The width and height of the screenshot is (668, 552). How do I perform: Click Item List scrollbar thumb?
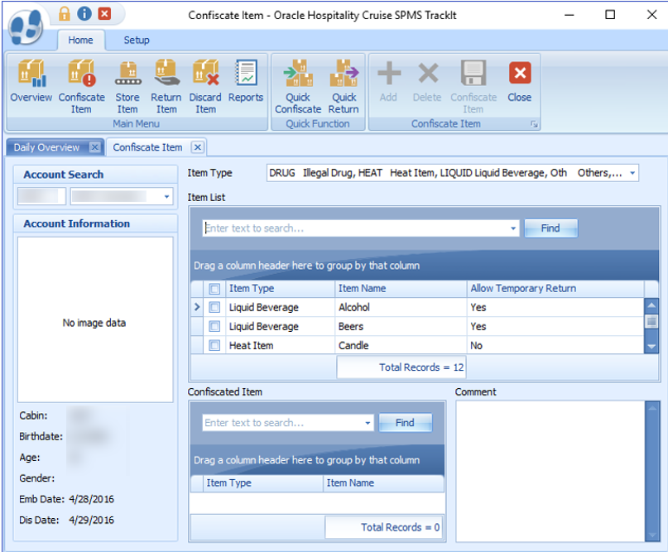point(651,321)
